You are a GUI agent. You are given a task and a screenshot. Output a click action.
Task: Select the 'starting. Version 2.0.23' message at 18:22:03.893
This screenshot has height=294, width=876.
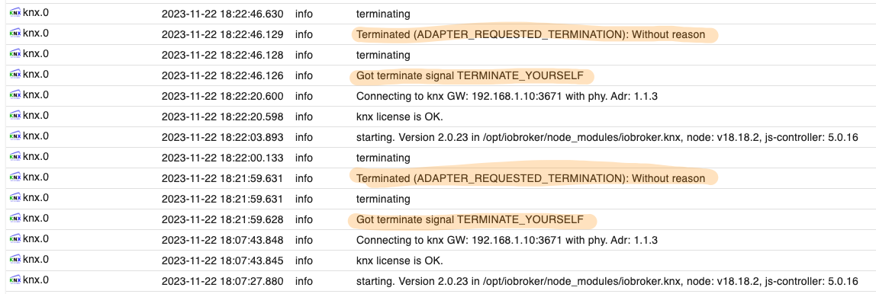click(607, 138)
